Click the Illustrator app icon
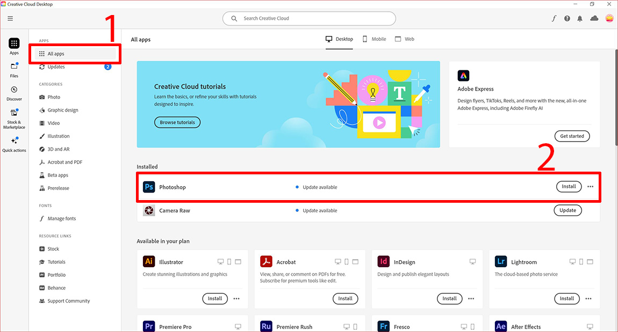Image resolution: width=618 pixels, height=332 pixels. pyautogui.click(x=149, y=262)
